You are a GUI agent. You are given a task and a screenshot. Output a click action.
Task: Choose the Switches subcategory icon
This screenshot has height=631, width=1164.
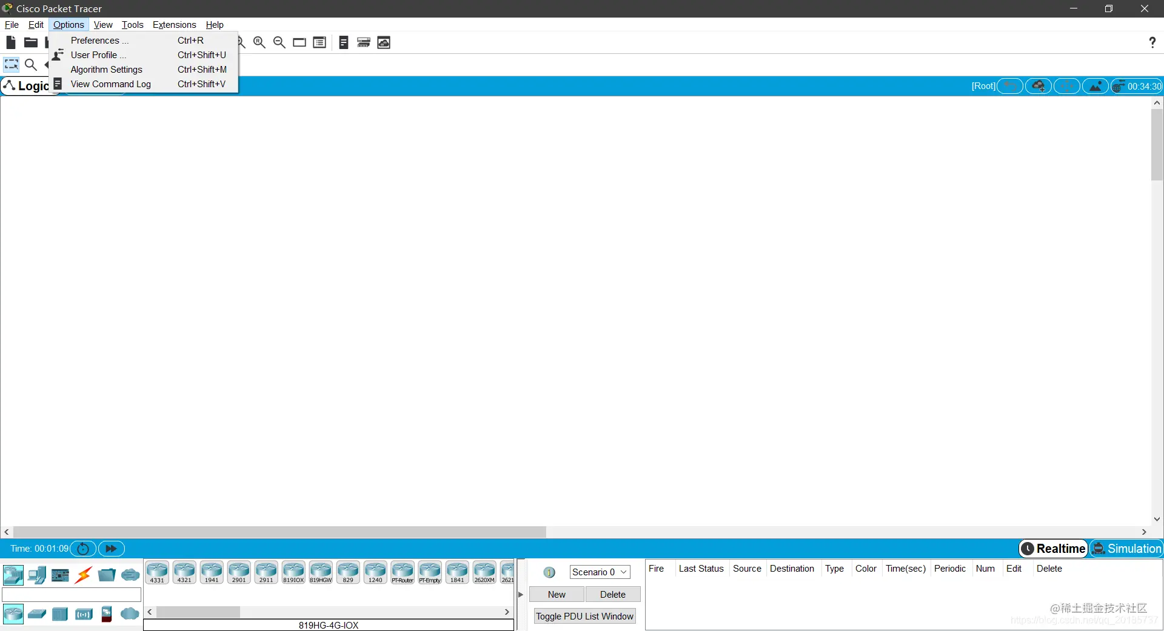(x=37, y=614)
